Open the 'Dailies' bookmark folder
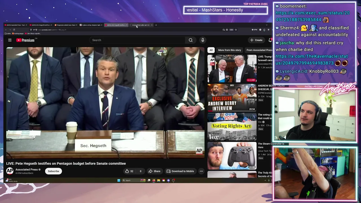This screenshot has height=203, width=361. 7,34
